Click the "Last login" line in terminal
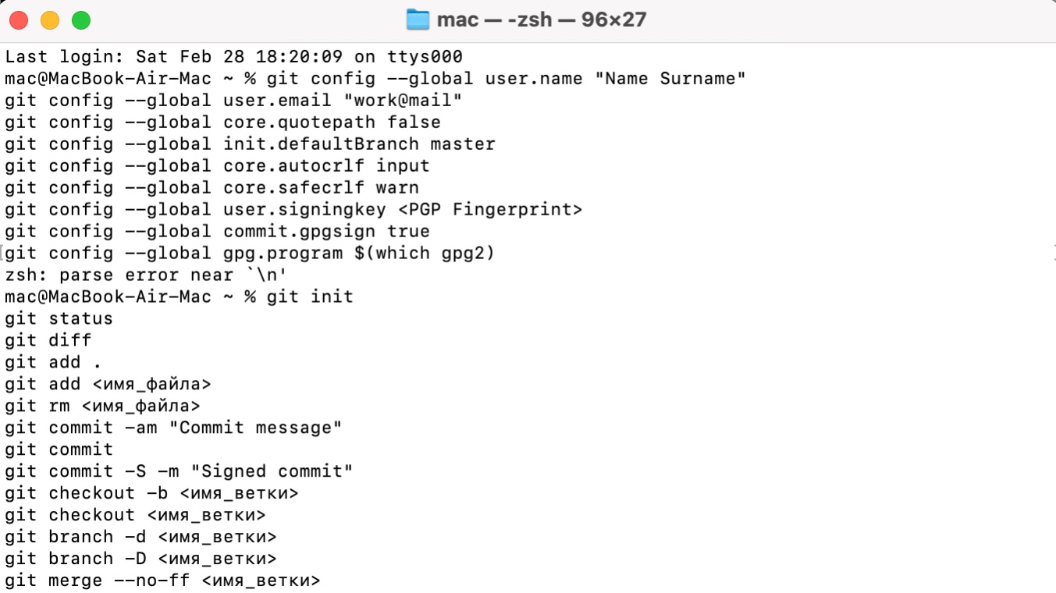This screenshot has height=593, width=1056. coord(233,57)
